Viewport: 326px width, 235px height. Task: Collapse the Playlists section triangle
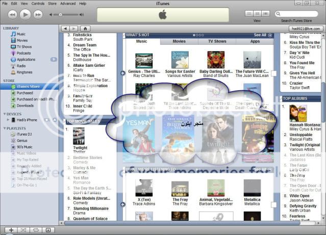click(x=5, y=128)
